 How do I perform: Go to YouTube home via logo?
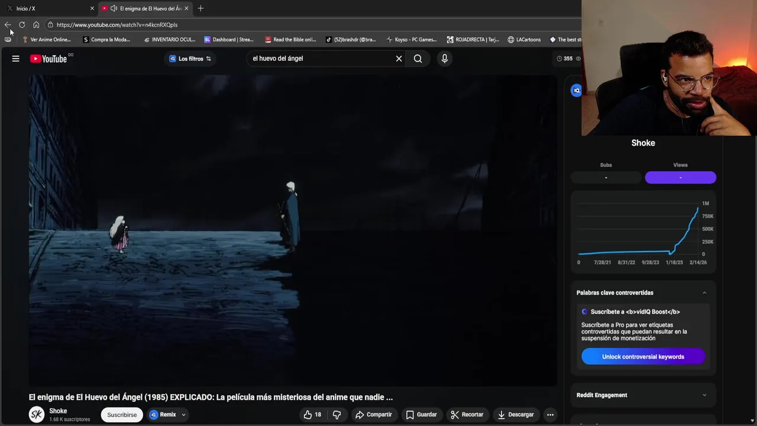[48, 59]
